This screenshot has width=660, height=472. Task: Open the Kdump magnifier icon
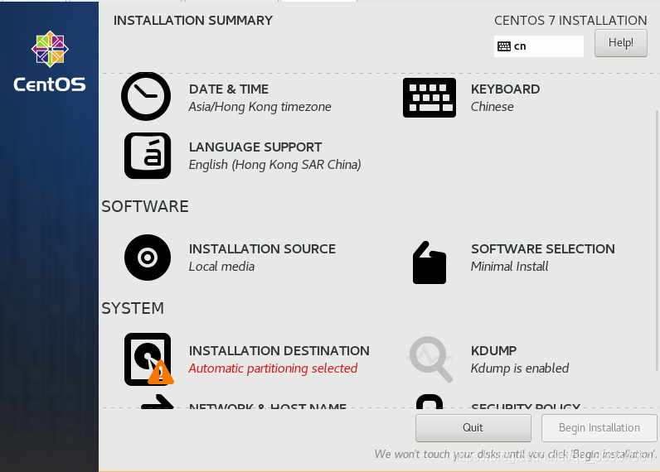pyautogui.click(x=430, y=359)
